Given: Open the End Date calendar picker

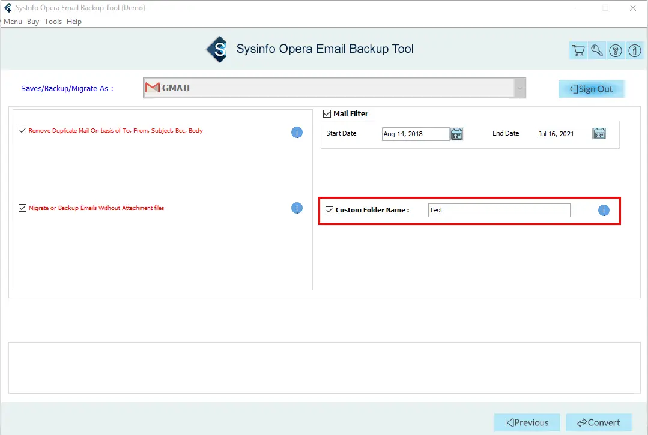Looking at the screenshot, I should tap(599, 134).
